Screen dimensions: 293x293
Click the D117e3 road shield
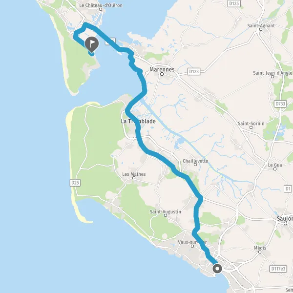pos(278,269)
